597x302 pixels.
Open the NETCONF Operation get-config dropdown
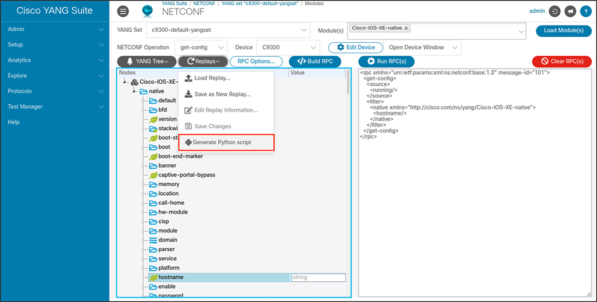click(x=201, y=48)
